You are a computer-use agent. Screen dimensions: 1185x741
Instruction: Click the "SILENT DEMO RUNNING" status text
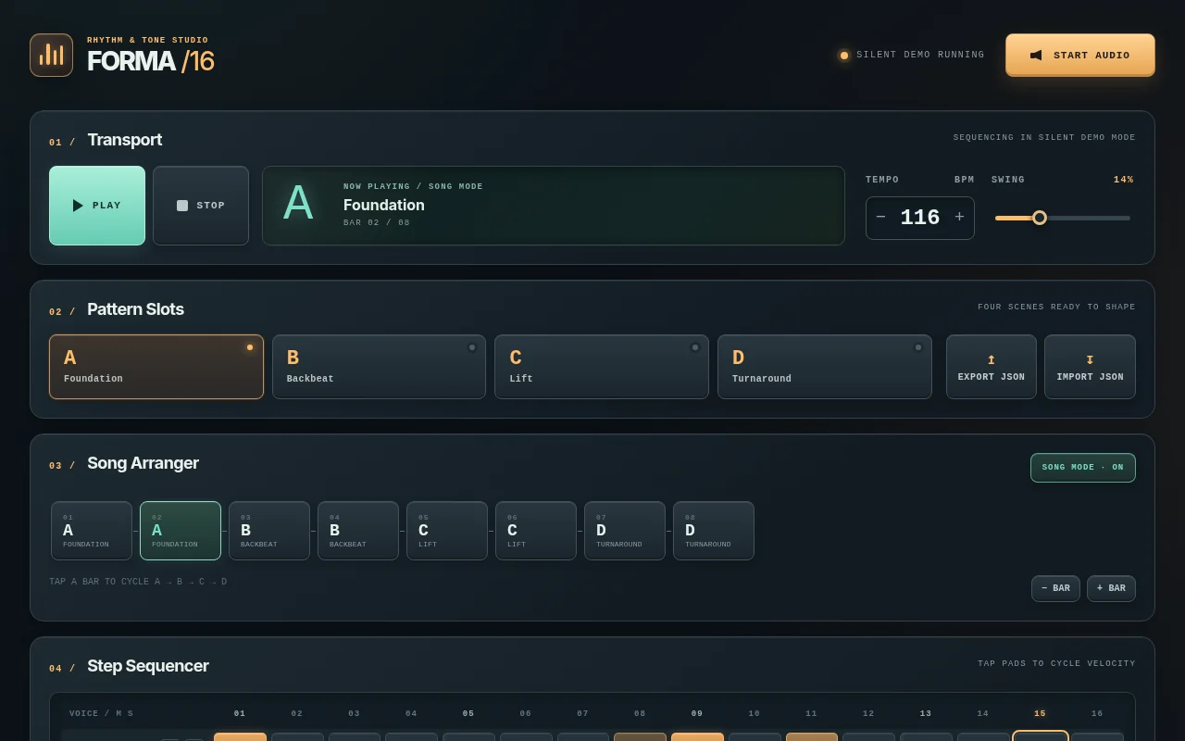[x=920, y=55]
